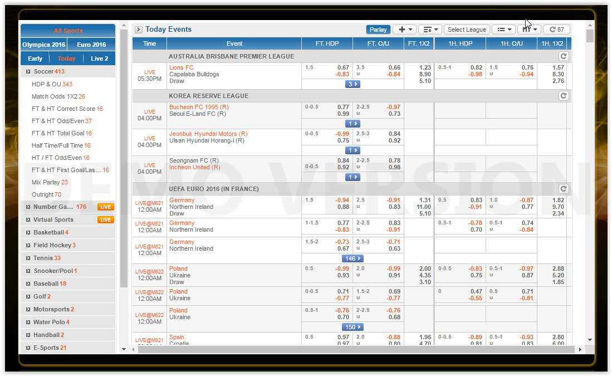Expand more bets for Bucheon FC 1995 (R)
This screenshot has width=612, height=376.
click(x=352, y=124)
